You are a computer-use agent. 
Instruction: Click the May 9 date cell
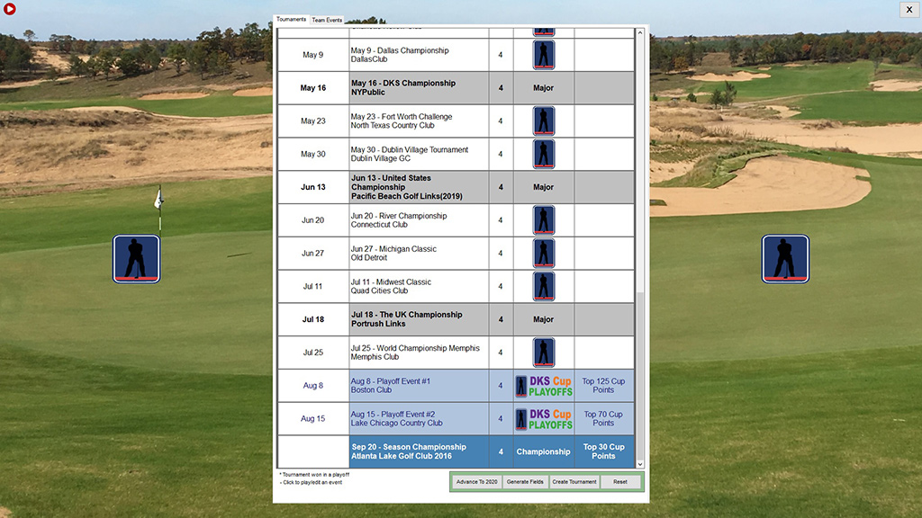click(312, 55)
